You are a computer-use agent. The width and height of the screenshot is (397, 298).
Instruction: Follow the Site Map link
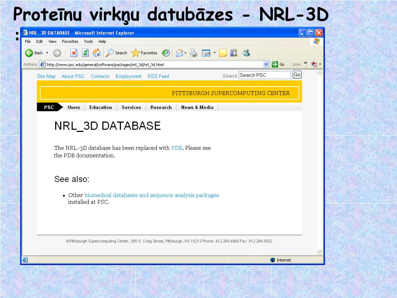pyautogui.click(x=46, y=76)
